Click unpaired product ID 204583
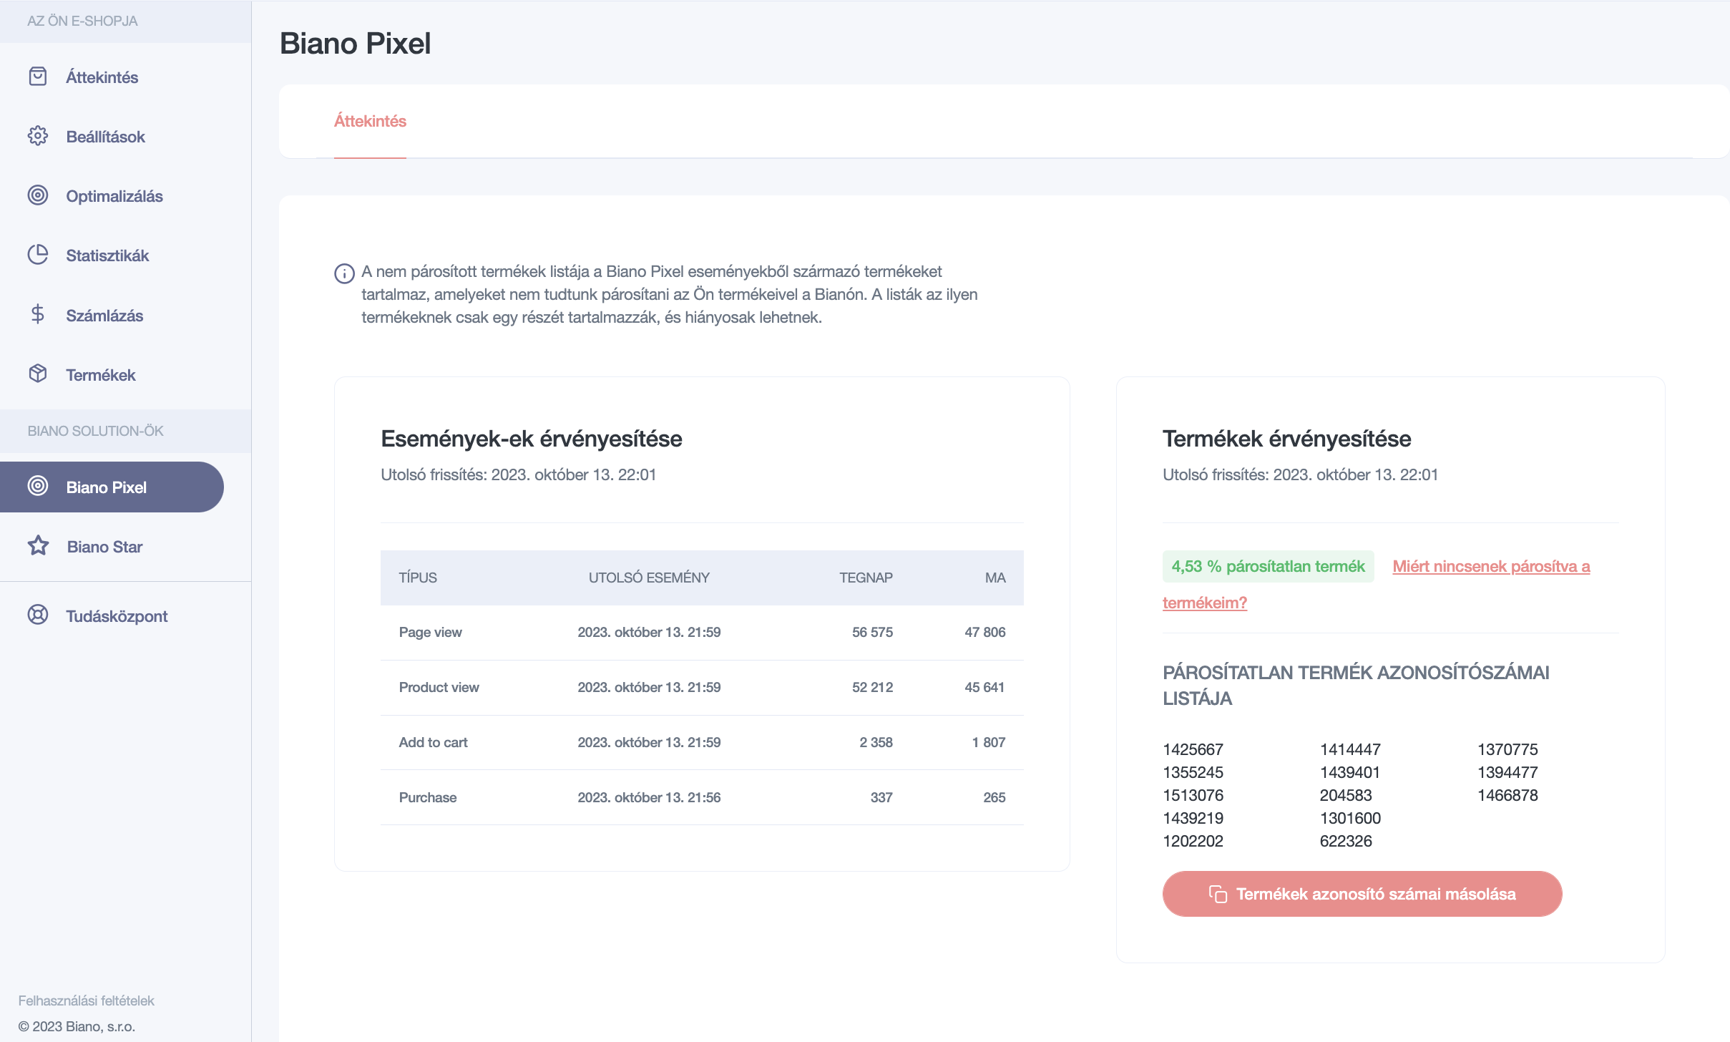 click(1346, 795)
